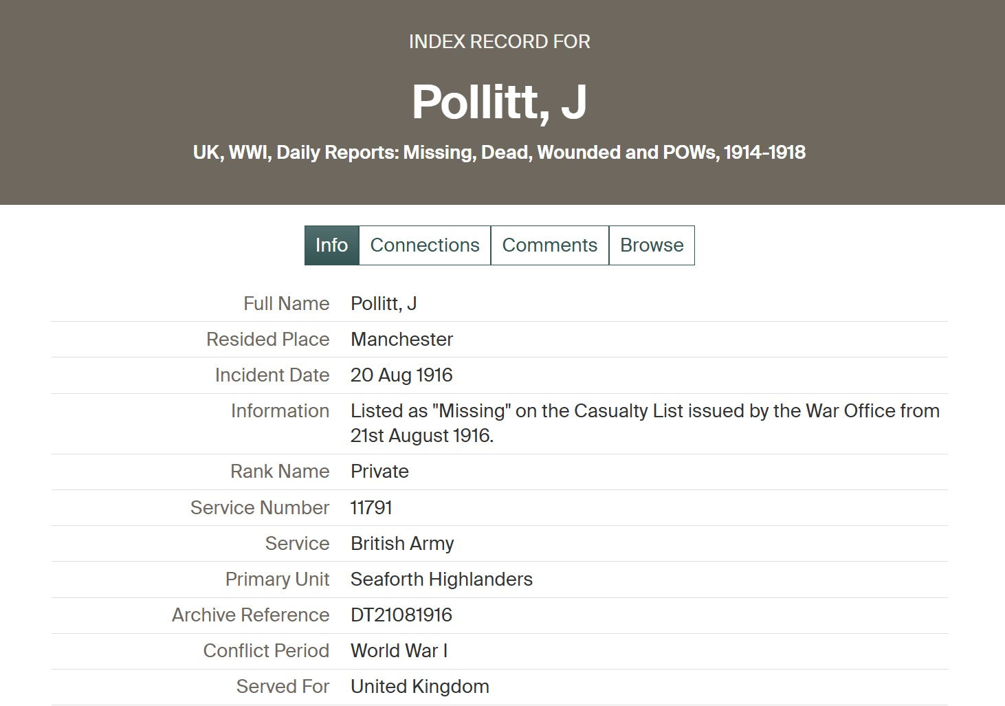Click the Service value 'British Army'
The image size is (1005, 706).
pyautogui.click(x=402, y=544)
